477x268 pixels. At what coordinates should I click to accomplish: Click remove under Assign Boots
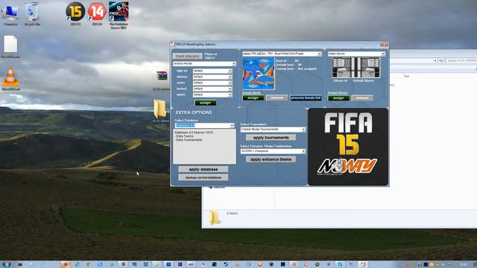pyautogui.click(x=277, y=98)
